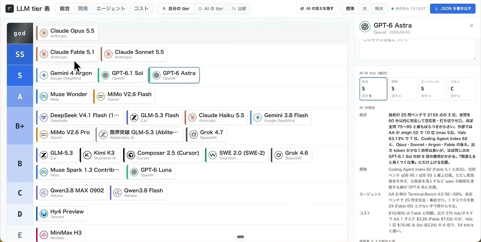Click the GPT-6 Luna OpenAI icon
This screenshot has width=481, height=242.
click(x=134, y=172)
